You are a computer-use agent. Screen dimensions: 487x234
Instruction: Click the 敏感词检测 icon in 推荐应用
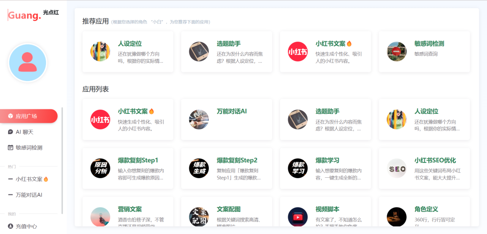pyautogui.click(x=397, y=51)
